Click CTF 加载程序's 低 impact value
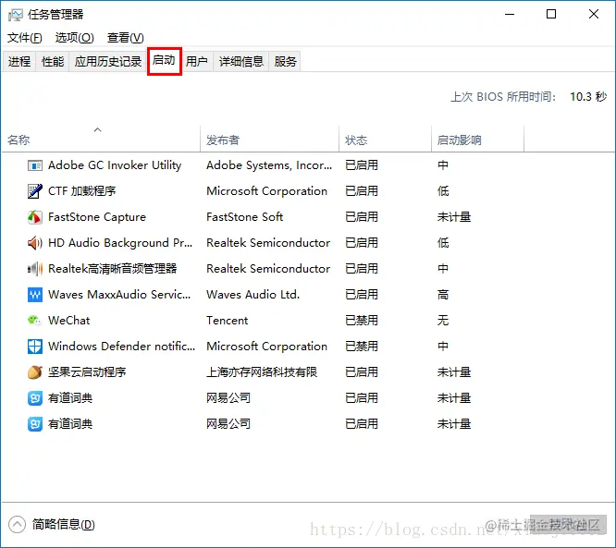 pos(443,191)
